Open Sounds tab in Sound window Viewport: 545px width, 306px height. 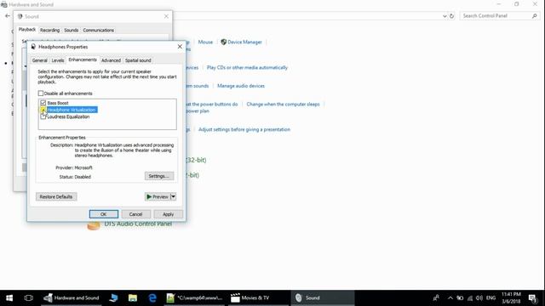pyautogui.click(x=72, y=31)
